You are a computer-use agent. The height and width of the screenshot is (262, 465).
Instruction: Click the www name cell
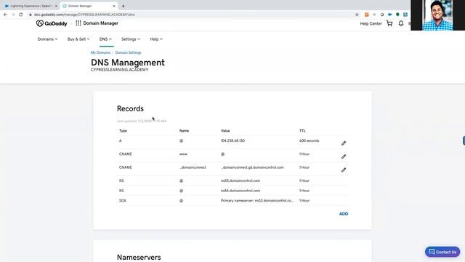coord(183,154)
